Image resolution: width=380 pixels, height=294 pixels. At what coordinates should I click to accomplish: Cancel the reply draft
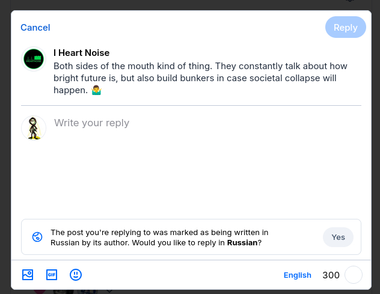(x=35, y=28)
